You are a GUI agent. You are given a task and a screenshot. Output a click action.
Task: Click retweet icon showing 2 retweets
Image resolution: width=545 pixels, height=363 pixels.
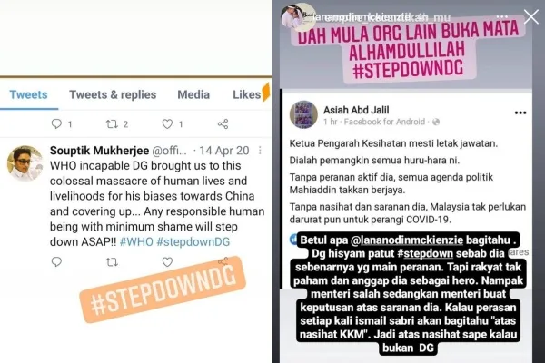[112, 123]
